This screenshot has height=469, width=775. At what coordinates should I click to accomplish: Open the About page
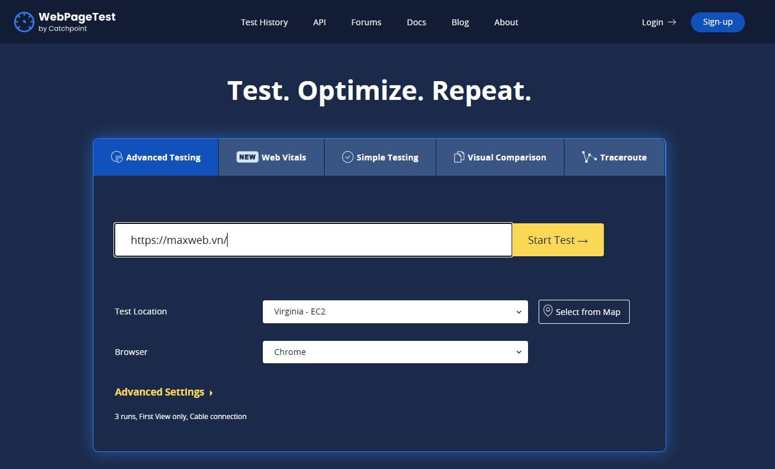click(506, 22)
